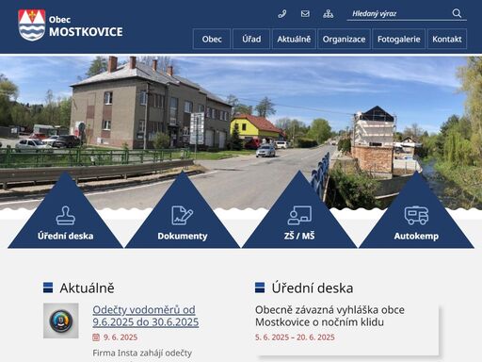Click the Hledaný výraz search field
Viewport: 482px width, 362px height.
click(x=398, y=14)
